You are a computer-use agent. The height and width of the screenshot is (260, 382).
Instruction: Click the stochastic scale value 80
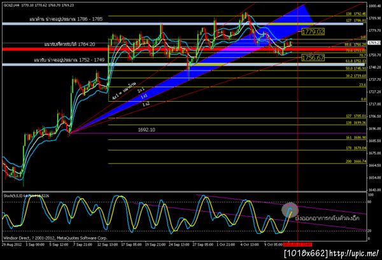point(369,202)
